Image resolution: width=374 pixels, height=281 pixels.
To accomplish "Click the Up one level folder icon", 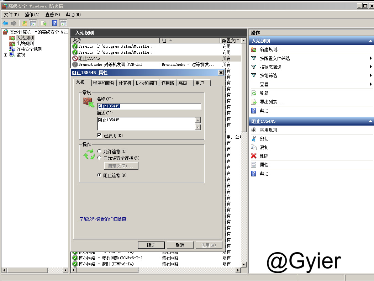I will click(x=25, y=23).
